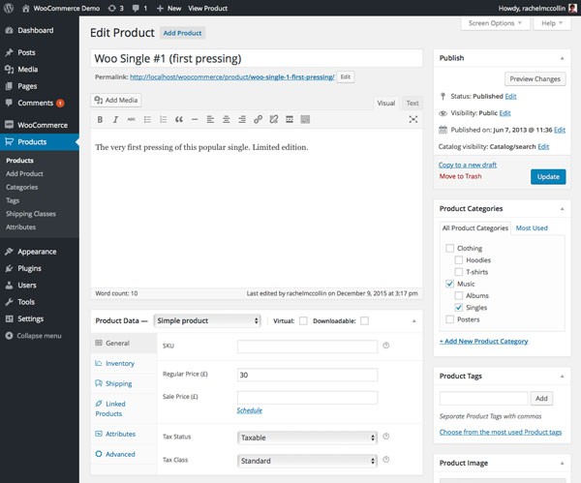Image resolution: width=581 pixels, height=483 pixels.
Task: Click the Add tag button
Action: pyautogui.click(x=541, y=398)
